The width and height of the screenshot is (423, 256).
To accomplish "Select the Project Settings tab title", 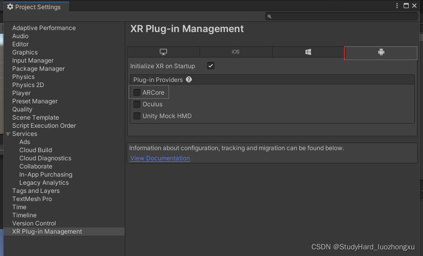I will point(38,7).
